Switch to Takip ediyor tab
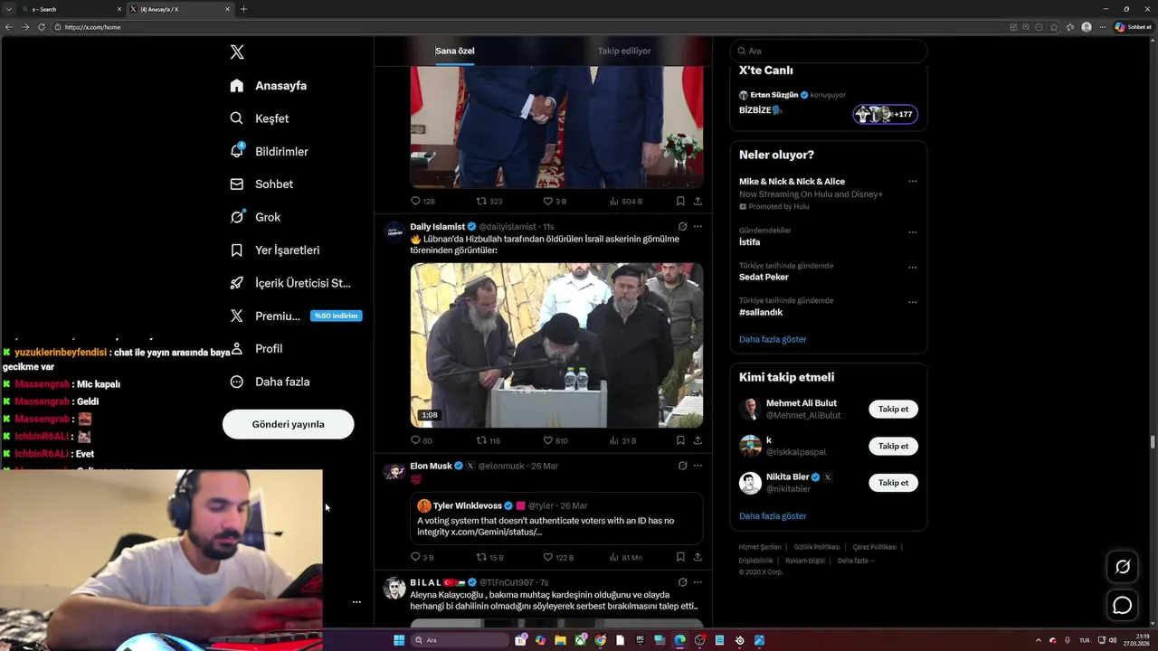Image resolution: width=1158 pixels, height=651 pixels. tap(624, 51)
